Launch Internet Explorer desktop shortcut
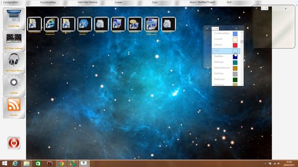The width and height of the screenshot is (298, 167). tap(51, 24)
